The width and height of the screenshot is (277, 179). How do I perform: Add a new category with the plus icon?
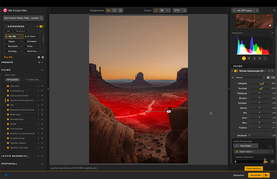tap(37, 26)
